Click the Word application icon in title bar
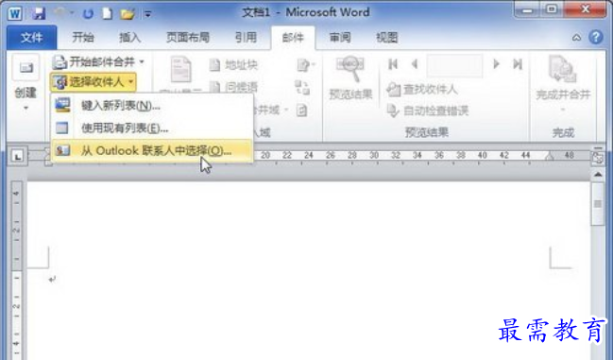This screenshot has height=360, width=613. tap(15, 13)
